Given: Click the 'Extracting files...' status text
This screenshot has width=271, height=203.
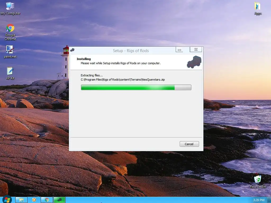Looking at the screenshot, I should tap(92, 75).
